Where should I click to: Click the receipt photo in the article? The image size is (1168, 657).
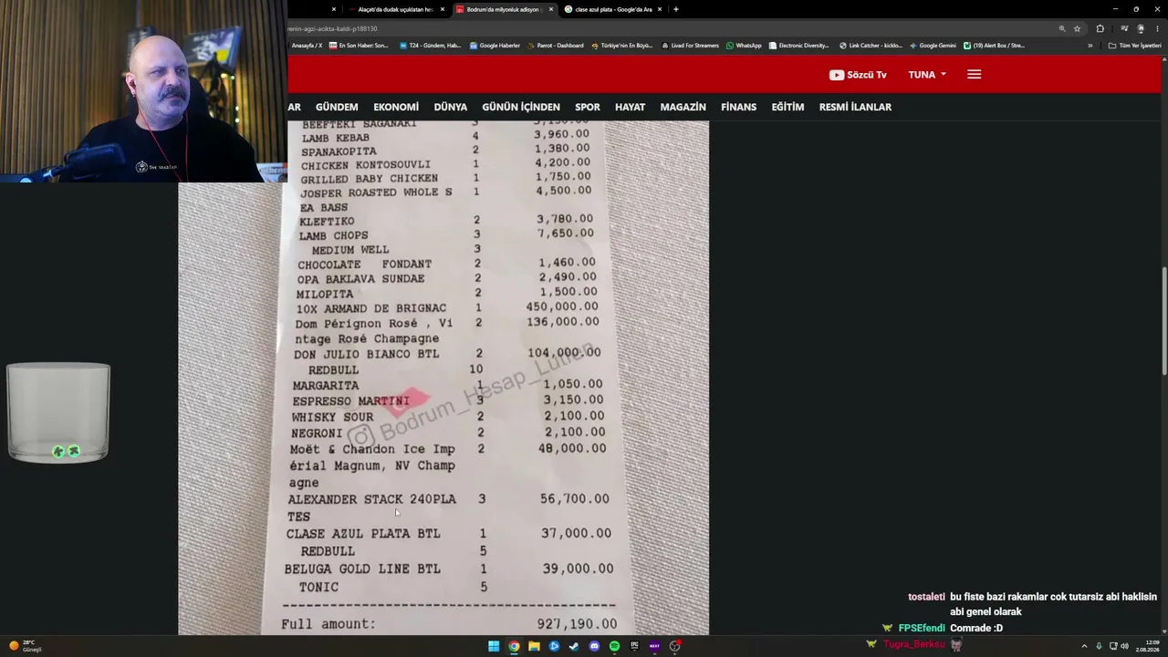[443, 379]
